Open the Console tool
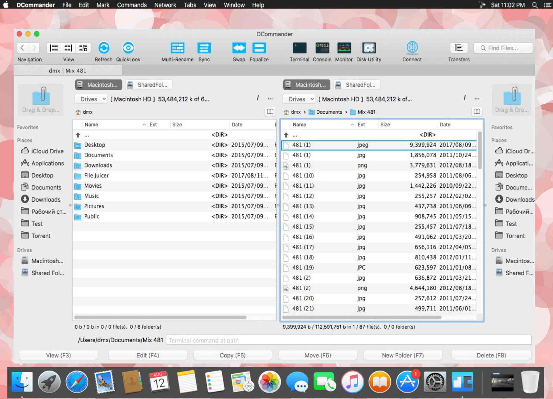This screenshot has height=399, width=553. pyautogui.click(x=322, y=48)
